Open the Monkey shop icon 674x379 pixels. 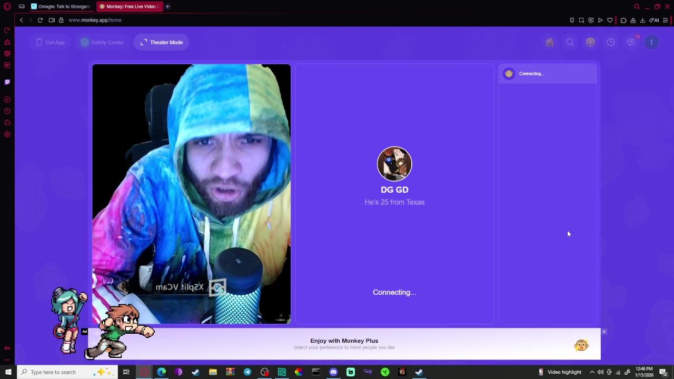click(550, 42)
